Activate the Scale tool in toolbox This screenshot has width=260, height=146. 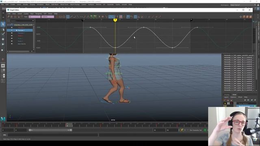coord(2,50)
